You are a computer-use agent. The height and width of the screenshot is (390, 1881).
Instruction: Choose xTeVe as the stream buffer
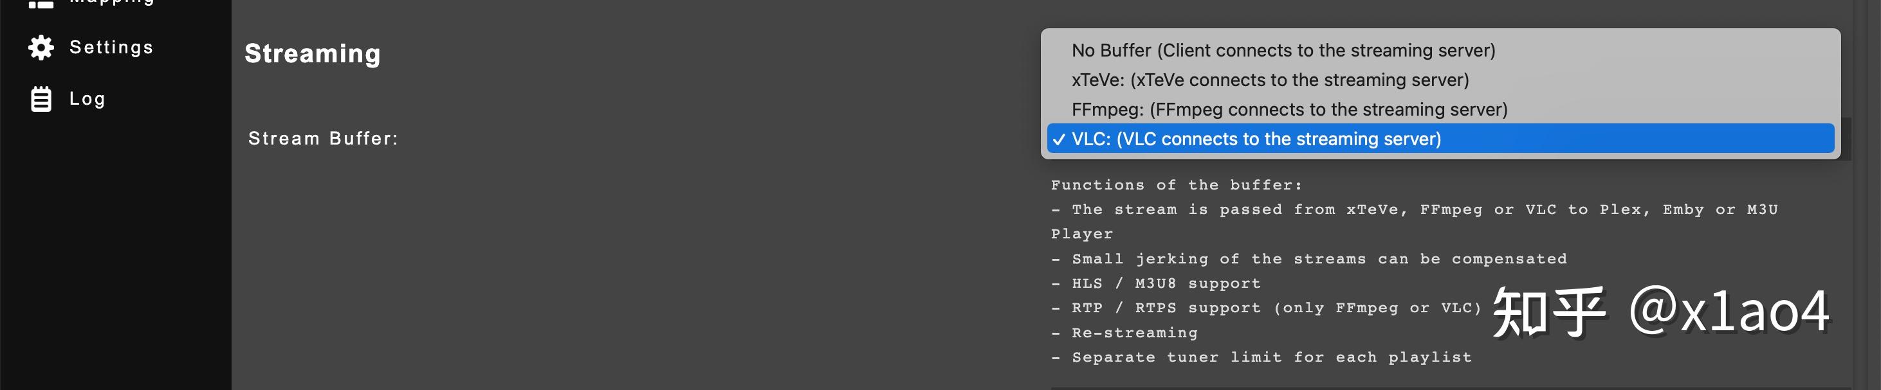tap(1270, 80)
